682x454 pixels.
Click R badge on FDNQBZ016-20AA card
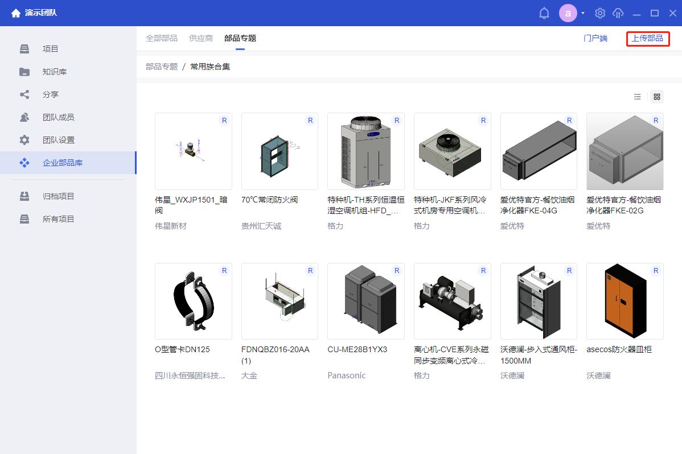pos(310,270)
